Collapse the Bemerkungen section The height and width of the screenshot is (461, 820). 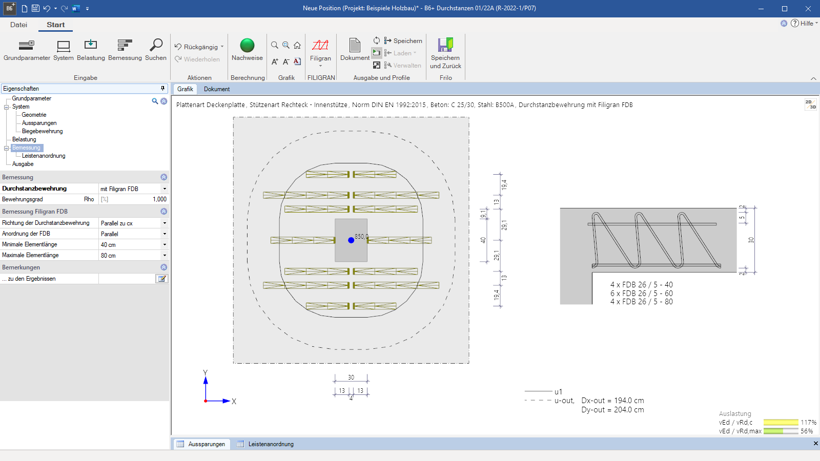coord(164,267)
